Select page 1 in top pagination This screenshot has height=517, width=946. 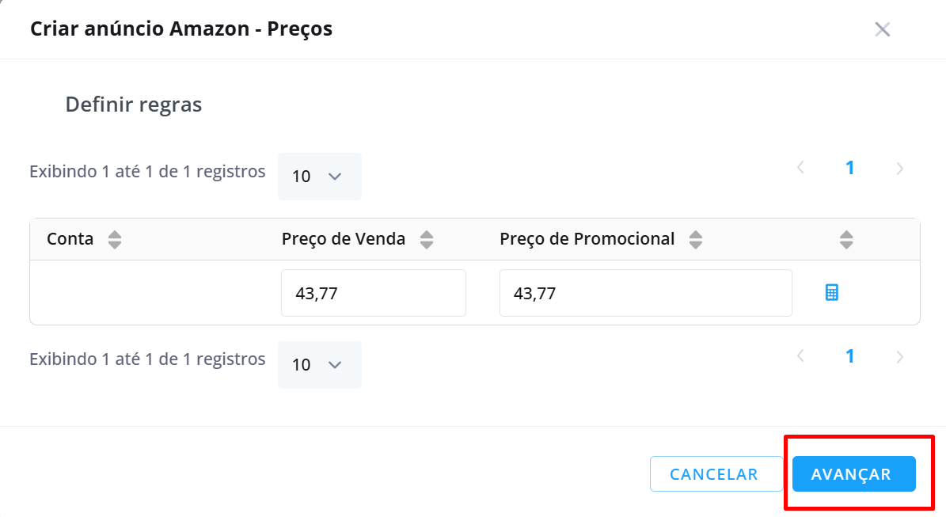point(849,168)
